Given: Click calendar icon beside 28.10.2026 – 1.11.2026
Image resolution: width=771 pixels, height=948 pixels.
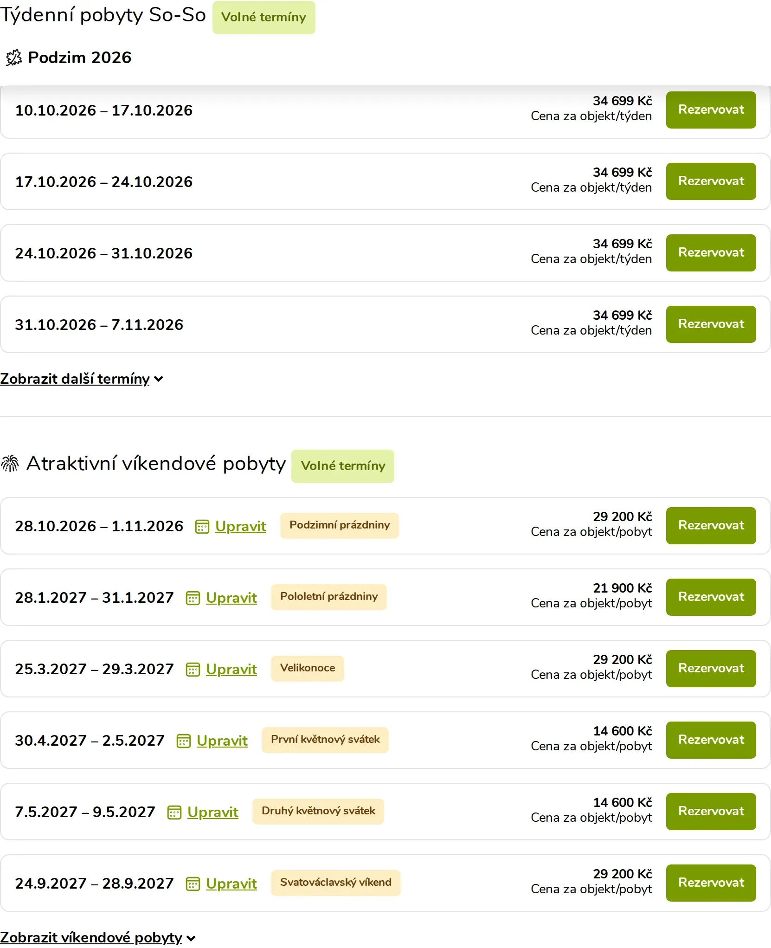Looking at the screenshot, I should pos(202,527).
